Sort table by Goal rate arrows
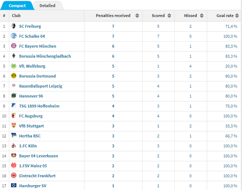 coord(237,15)
